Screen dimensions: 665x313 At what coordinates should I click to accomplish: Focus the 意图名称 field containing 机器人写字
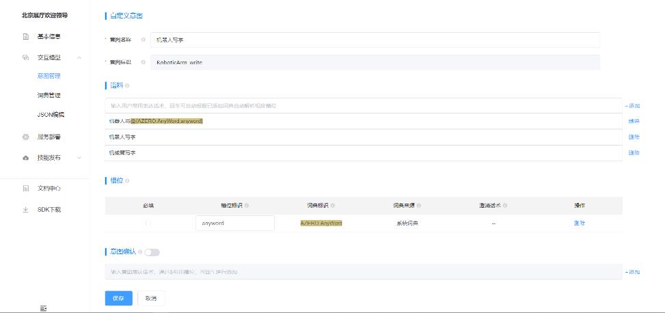tap(375, 40)
